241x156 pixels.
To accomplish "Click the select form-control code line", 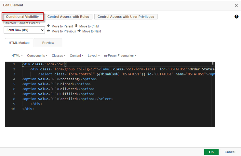I will click(x=127, y=74).
